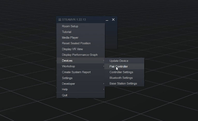The width and height of the screenshot is (198, 121).
Task: Quit SteamVR from the menu
Action: [x=64, y=95]
